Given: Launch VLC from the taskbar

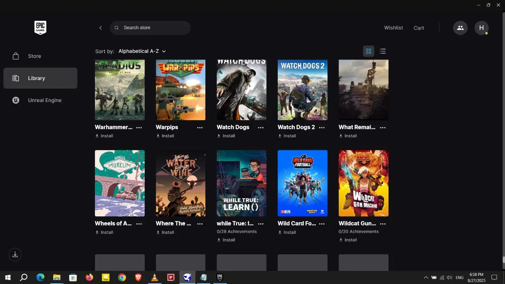Looking at the screenshot, I should tap(155, 278).
